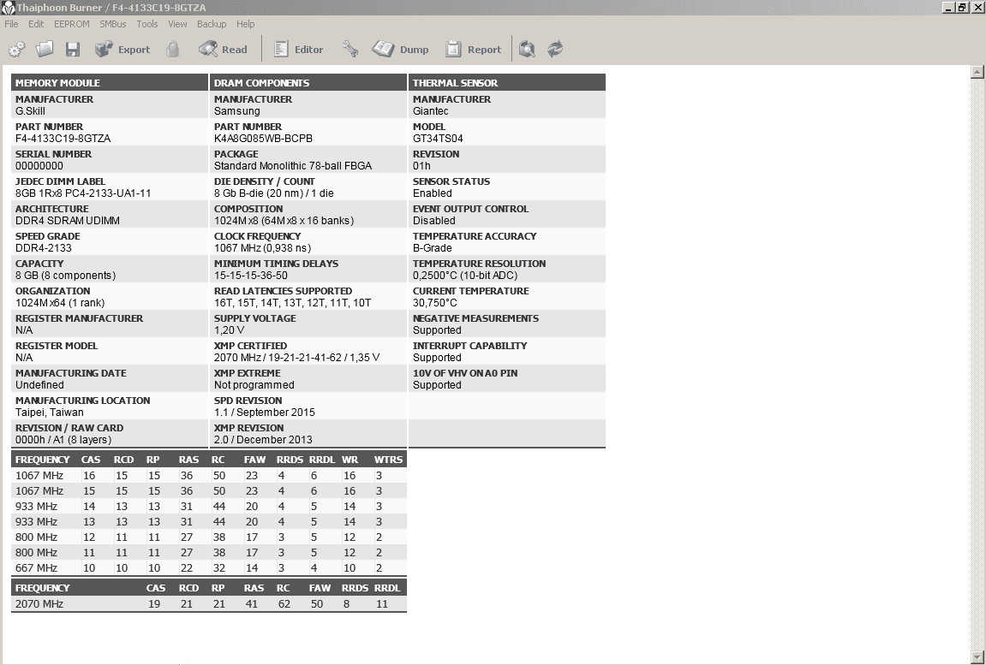Click SPD revision 1.1 / September 2015
Screen dimensions: 986x665
click(x=264, y=412)
